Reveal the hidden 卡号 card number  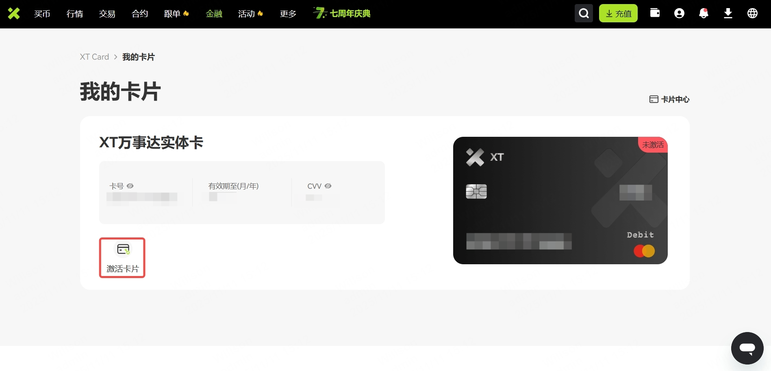click(130, 186)
